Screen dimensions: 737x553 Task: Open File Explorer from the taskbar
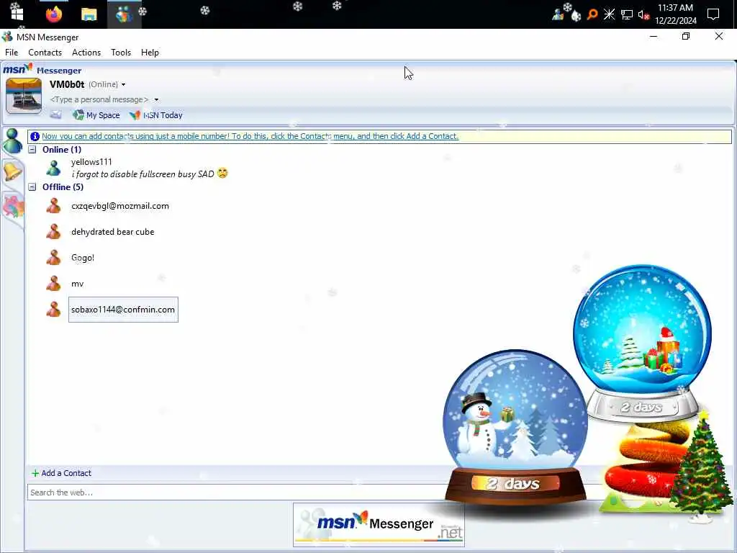89,14
